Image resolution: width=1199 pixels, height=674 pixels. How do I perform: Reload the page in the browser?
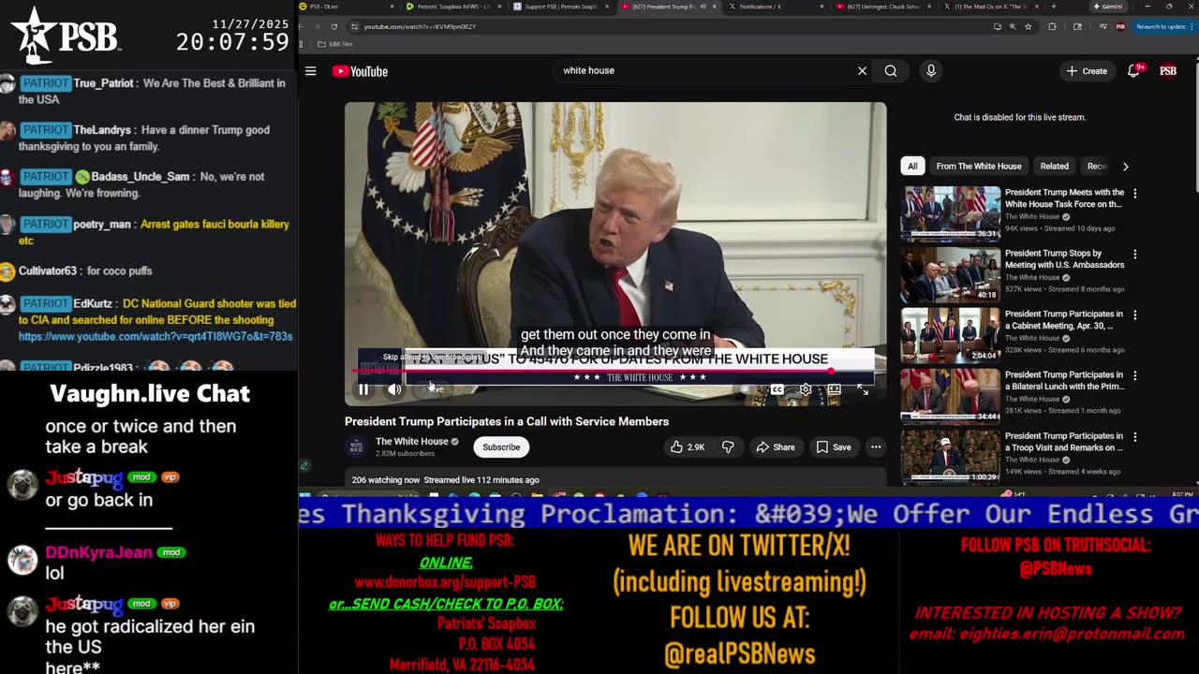pos(334,26)
